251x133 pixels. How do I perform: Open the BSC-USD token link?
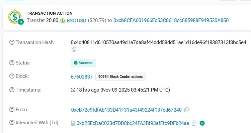[x=76, y=21]
